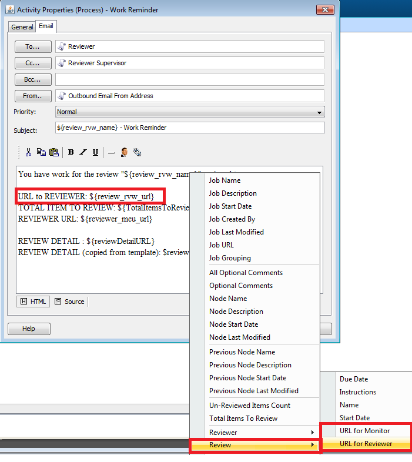Switch to the General tab
Viewport: 412px width, 462px height.
click(22, 27)
